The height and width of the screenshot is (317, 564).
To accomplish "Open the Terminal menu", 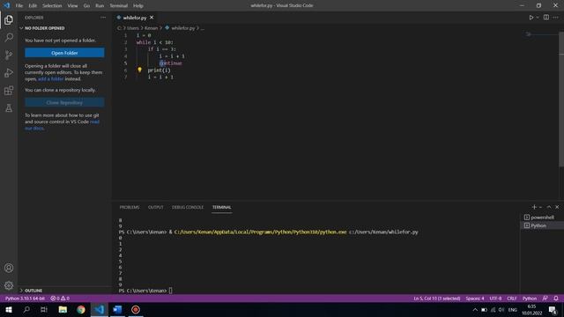I will [119, 5].
